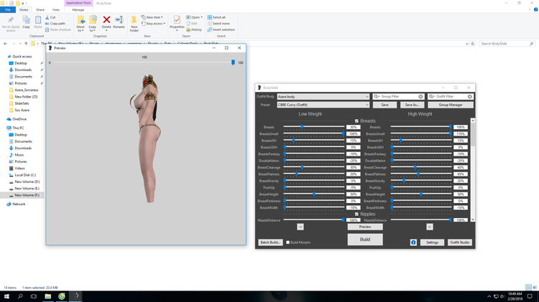Screen dimensions: 539x302
Task: Clear the Outfit Filter with its X icon
Action: click(469, 97)
